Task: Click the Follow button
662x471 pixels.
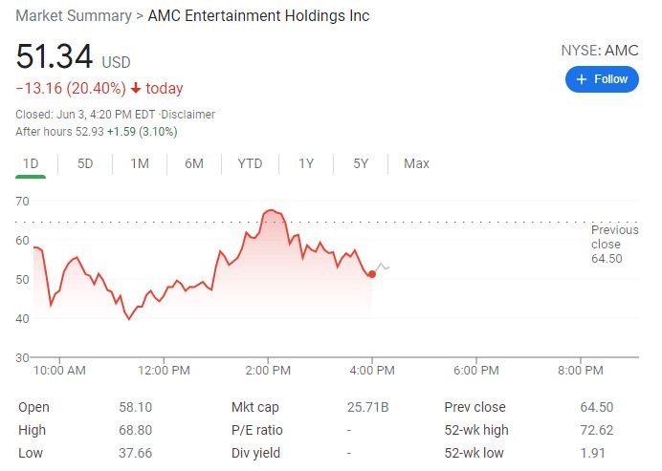Action: click(602, 79)
